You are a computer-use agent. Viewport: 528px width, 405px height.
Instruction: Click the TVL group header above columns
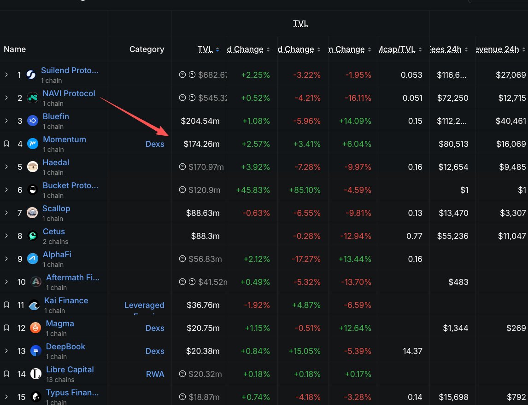click(x=300, y=23)
